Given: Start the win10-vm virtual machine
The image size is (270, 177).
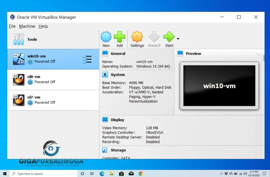Looking at the screenshot, I should coord(168,38).
